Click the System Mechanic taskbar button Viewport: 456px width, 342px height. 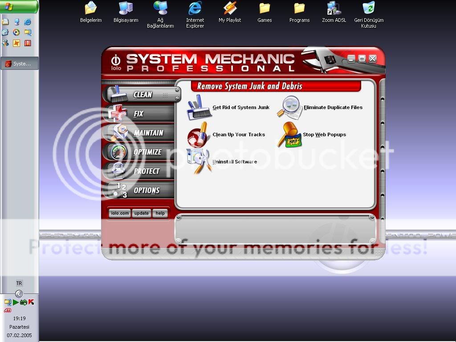(x=19, y=64)
